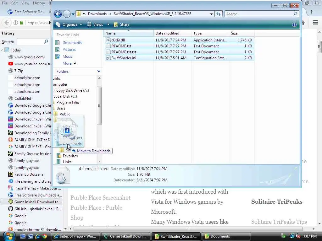Select Favorites folder in tree

coord(70,156)
